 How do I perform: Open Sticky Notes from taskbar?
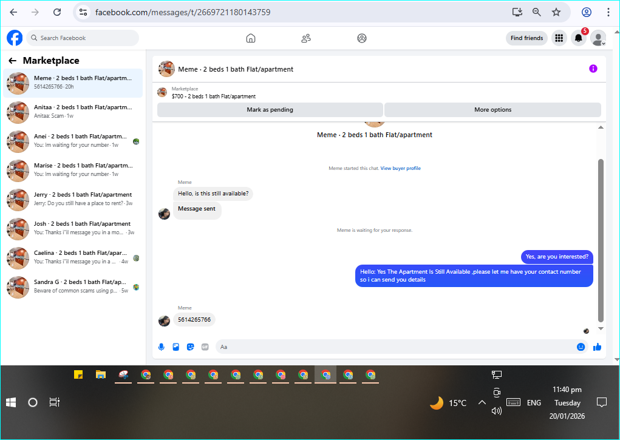(78, 374)
